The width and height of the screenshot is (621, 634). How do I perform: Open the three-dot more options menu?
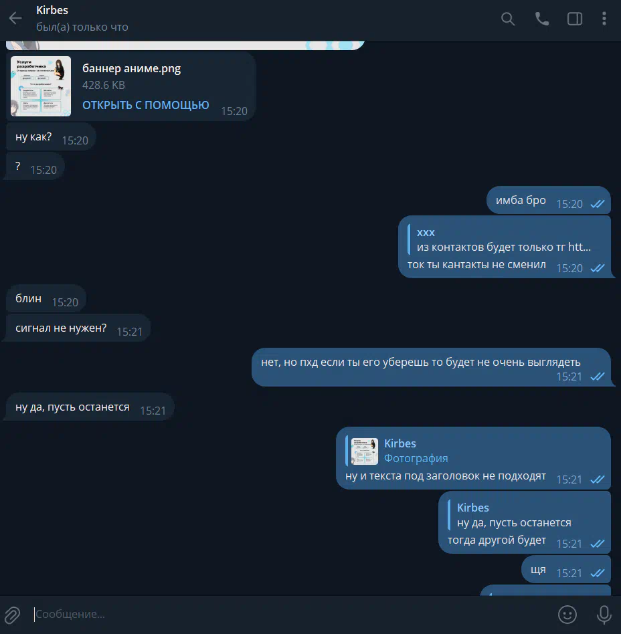(x=604, y=19)
